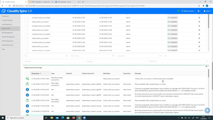Open Chrome's extensions puzzle icon
213x120 pixels.
pyautogui.click(x=203, y=6)
